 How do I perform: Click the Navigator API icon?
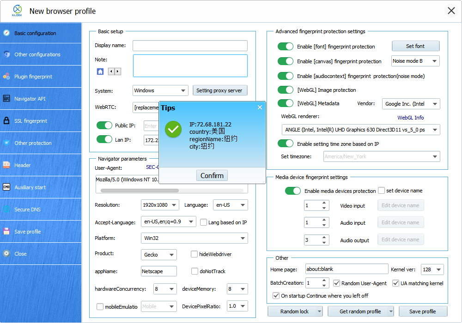(6, 99)
